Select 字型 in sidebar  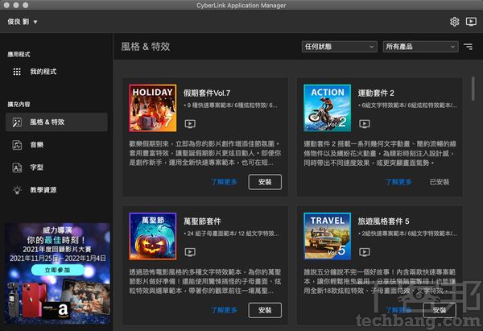(x=56, y=168)
